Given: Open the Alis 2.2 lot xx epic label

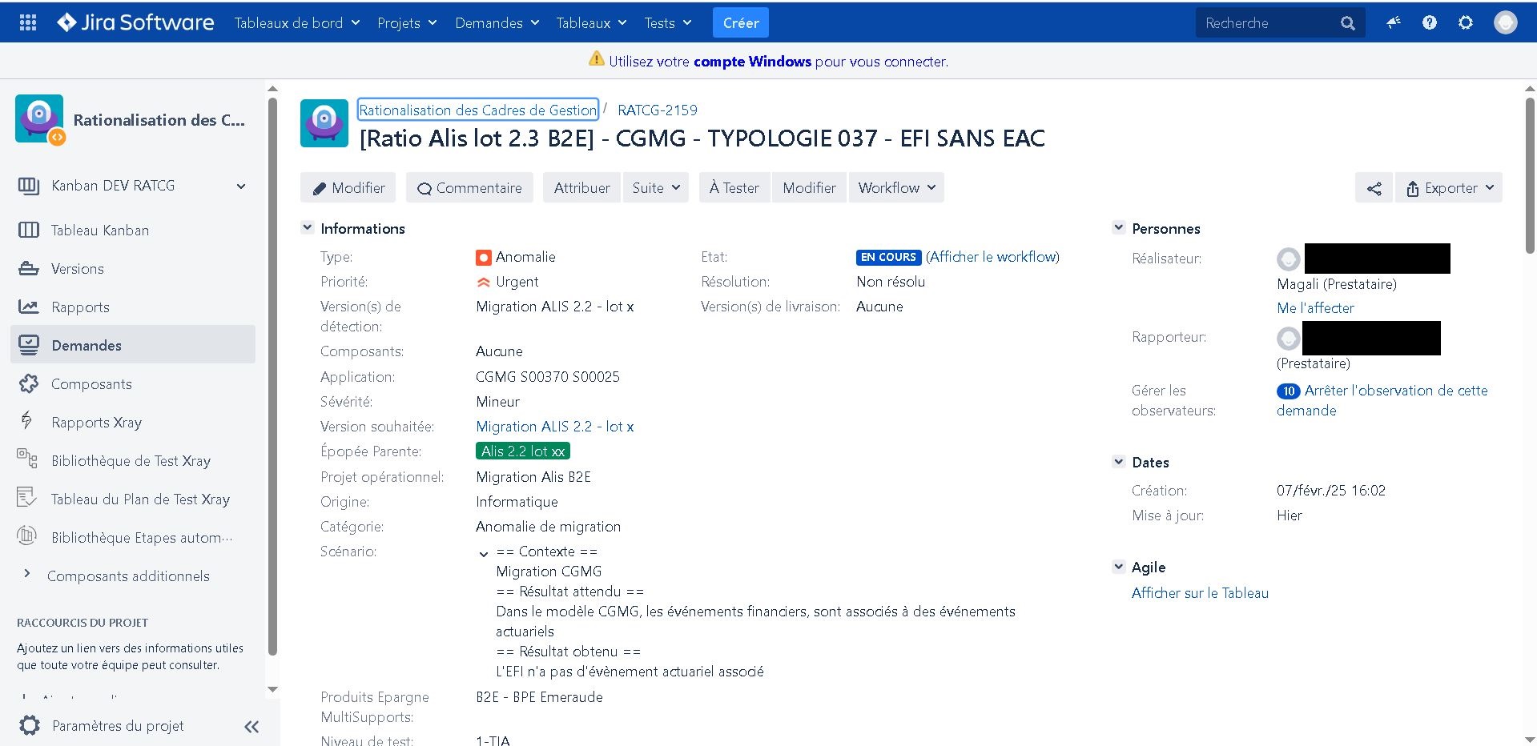Looking at the screenshot, I should tap(523, 451).
